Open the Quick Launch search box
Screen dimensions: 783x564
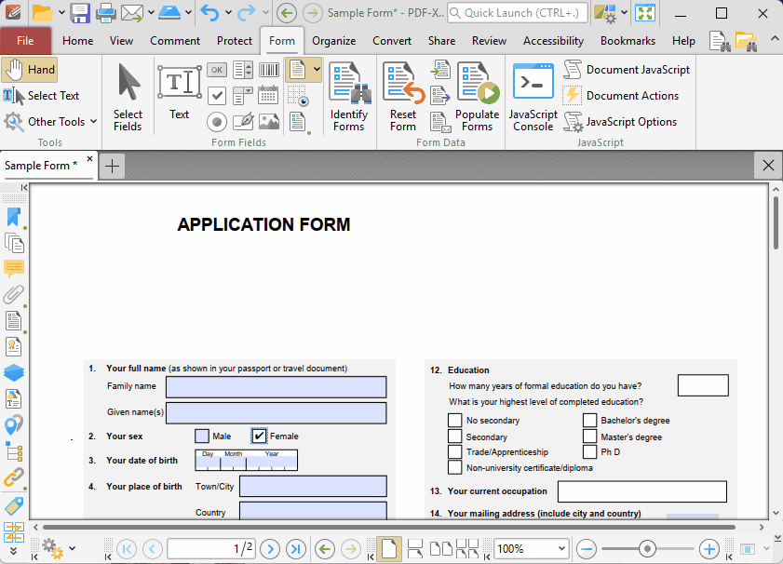point(517,13)
